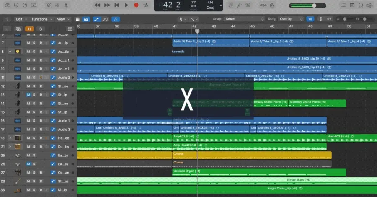Image resolution: width=377 pixels, height=197 pixels.
Task: Open the View menu in Tracks area
Action: [63, 19]
